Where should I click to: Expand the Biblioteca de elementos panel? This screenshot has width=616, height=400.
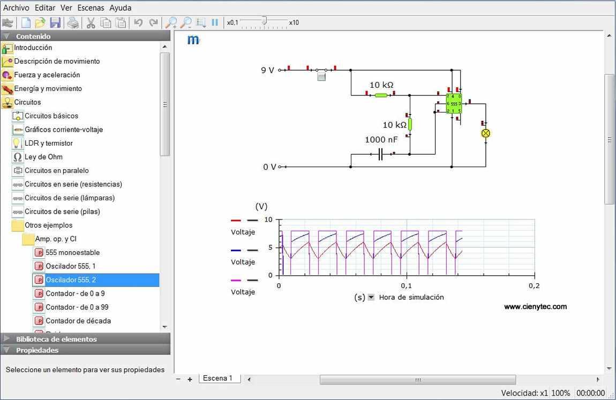(6, 339)
